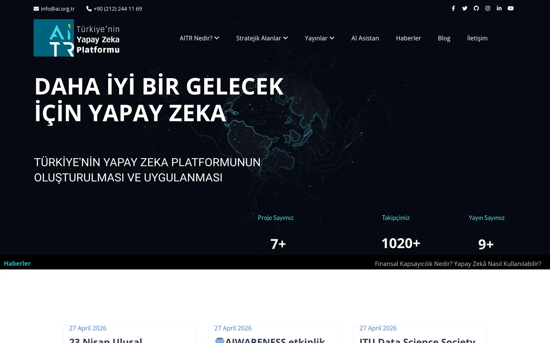The image size is (550, 343).
Task: Click the 7+ project counter
Action: 278,244
